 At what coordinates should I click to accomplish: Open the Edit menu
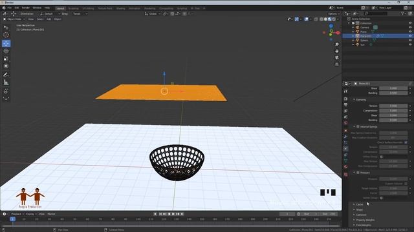17,8
